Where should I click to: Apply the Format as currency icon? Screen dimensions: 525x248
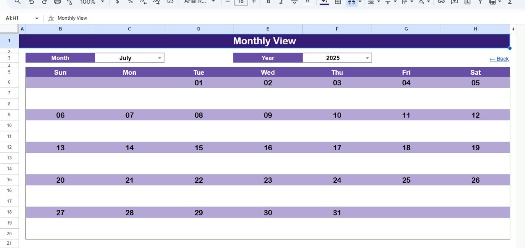pos(117,2)
